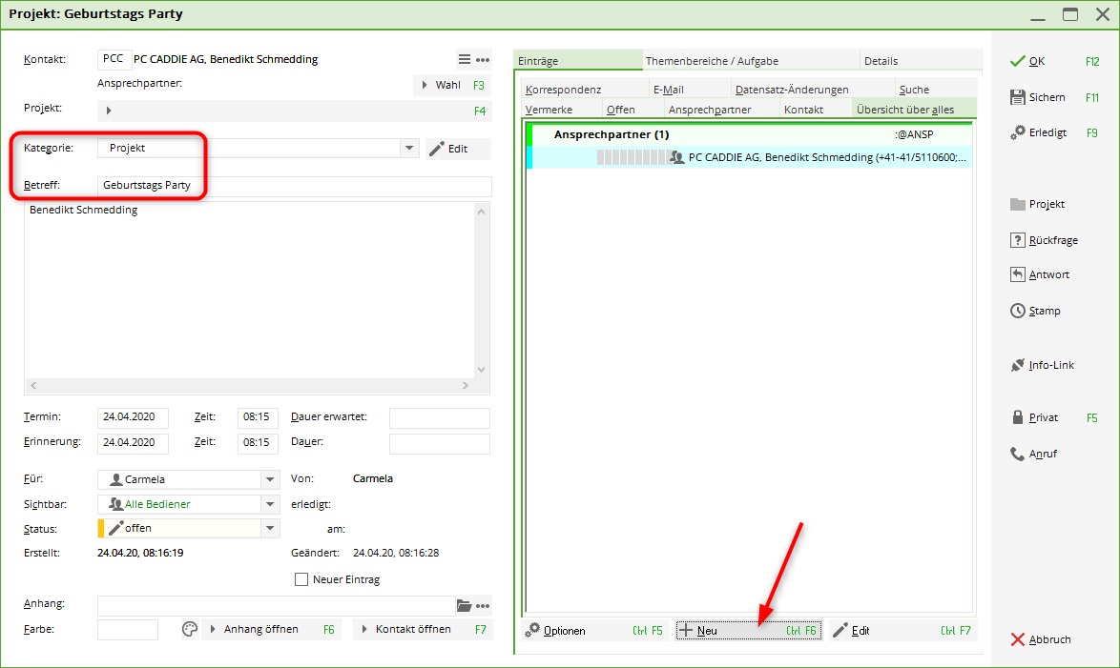This screenshot has height=668, width=1120.
Task: Open the Status dropdown showing offen
Action: [270, 529]
